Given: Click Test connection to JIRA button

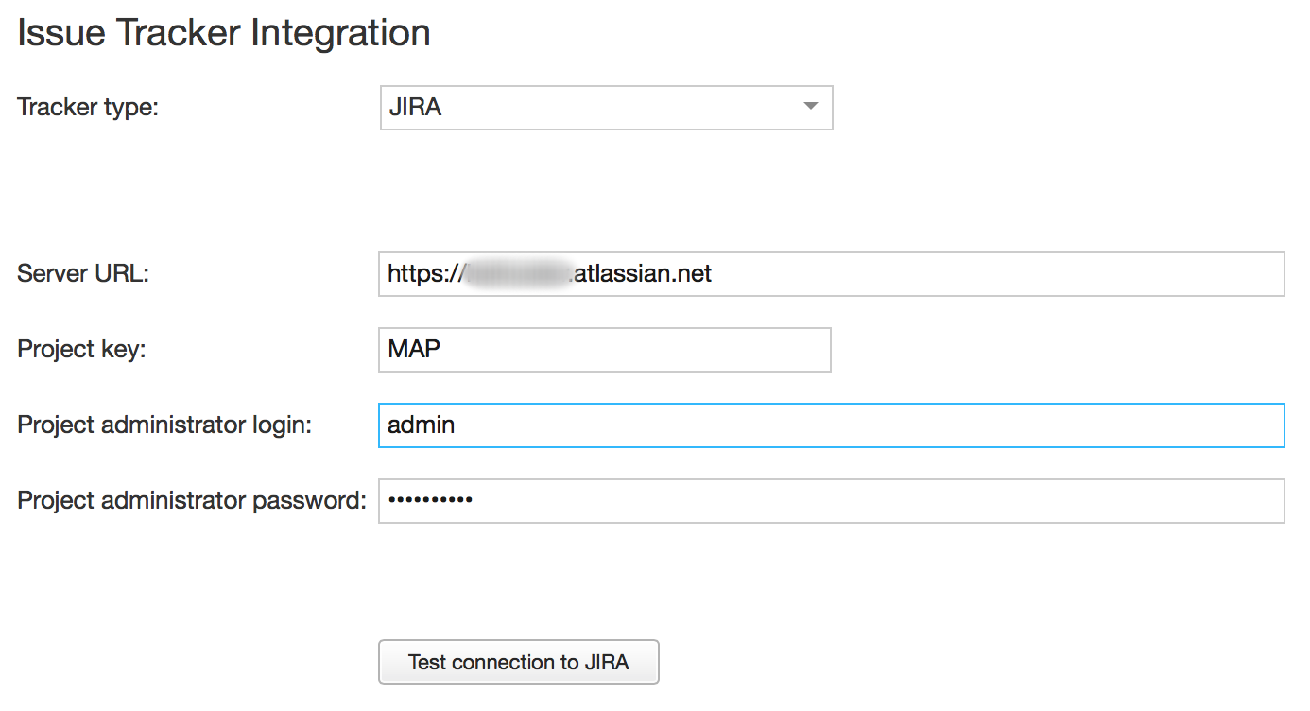Looking at the screenshot, I should (x=518, y=662).
